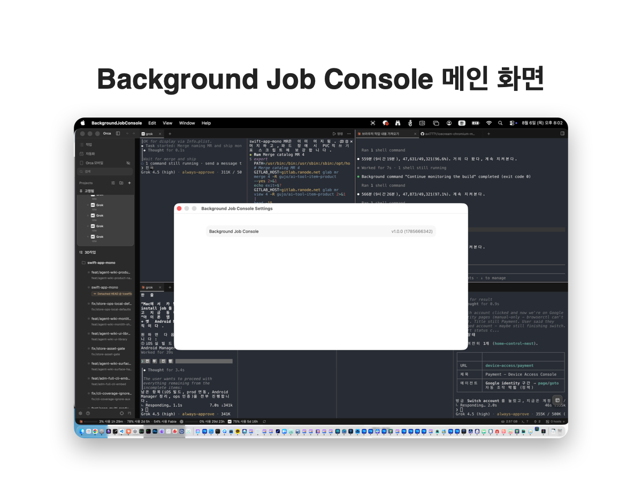The height and width of the screenshot is (481, 642).
Task: Open the Apple menu
Action: click(x=82, y=123)
